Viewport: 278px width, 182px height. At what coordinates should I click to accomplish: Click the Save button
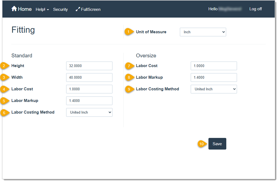click(217, 144)
